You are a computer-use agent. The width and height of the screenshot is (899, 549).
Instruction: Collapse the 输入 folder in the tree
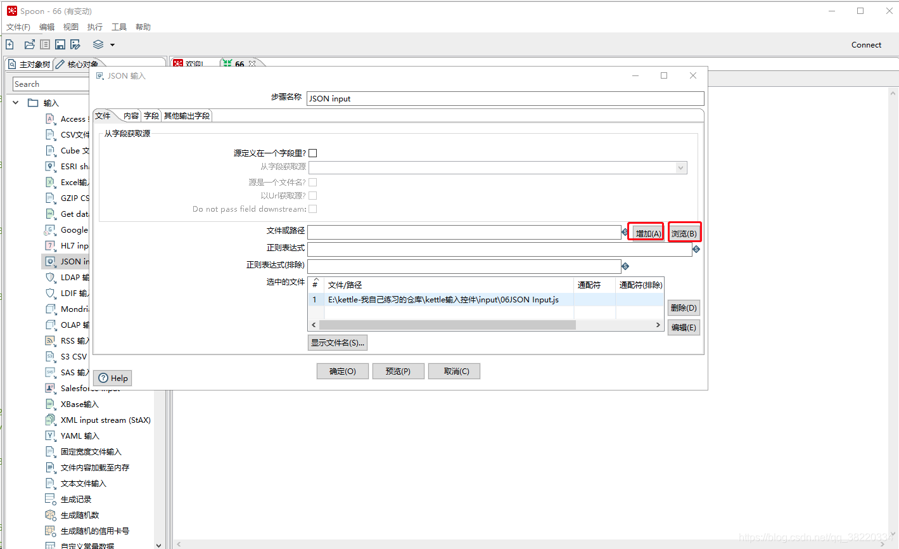coord(16,103)
